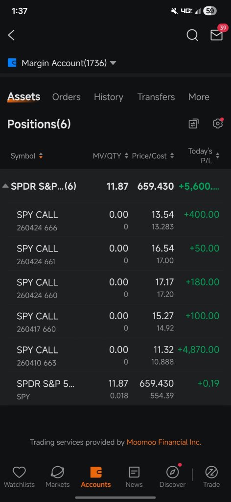Tap the positions list view icon
231x502 pixels.
point(193,124)
